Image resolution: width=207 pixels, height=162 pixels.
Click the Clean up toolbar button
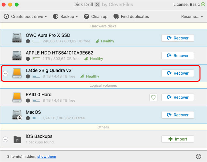click(96, 17)
